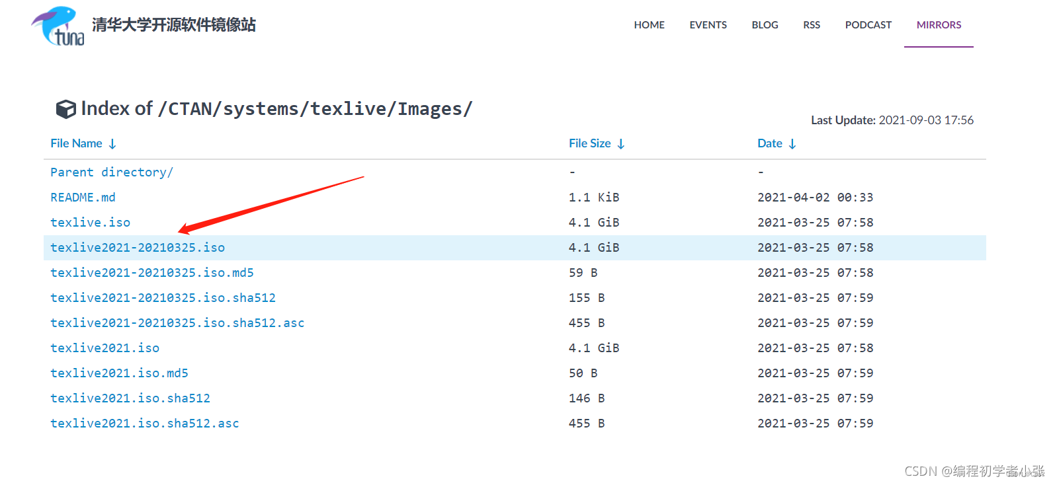Open the RSS feed link

[x=812, y=25]
